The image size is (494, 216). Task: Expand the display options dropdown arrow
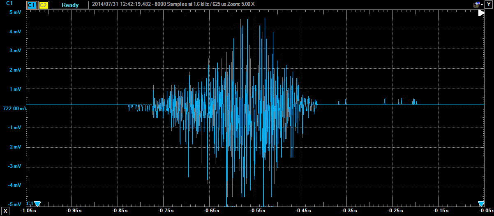pos(482,5)
